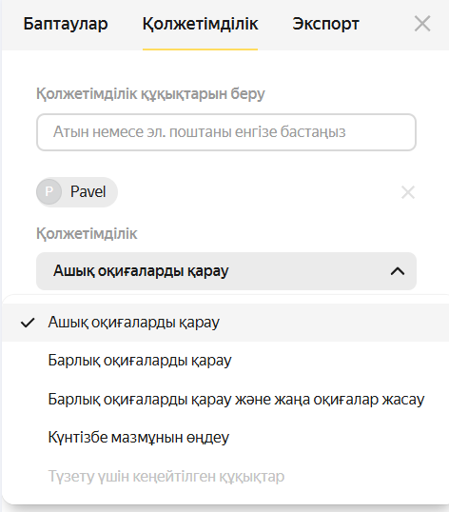449x512 pixels.
Task: Click the Қолжетімділік құқықтарын беру heading
Action: click(150, 94)
